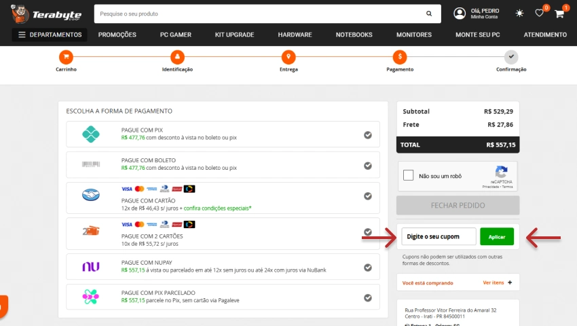This screenshot has height=326, width=577.
Task: Open the Promoções menu
Action: (x=117, y=35)
